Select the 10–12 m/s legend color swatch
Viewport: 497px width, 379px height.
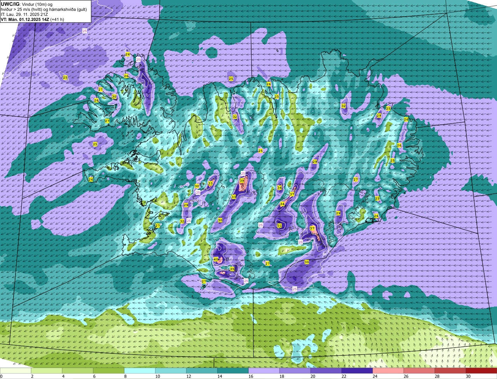click(x=171, y=371)
